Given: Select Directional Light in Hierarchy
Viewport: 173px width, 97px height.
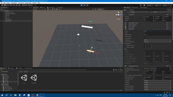Looking at the screenshot, I should (11, 14).
